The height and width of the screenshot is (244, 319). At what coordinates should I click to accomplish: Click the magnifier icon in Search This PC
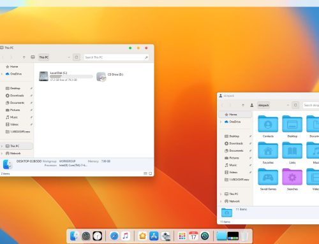tap(146, 57)
